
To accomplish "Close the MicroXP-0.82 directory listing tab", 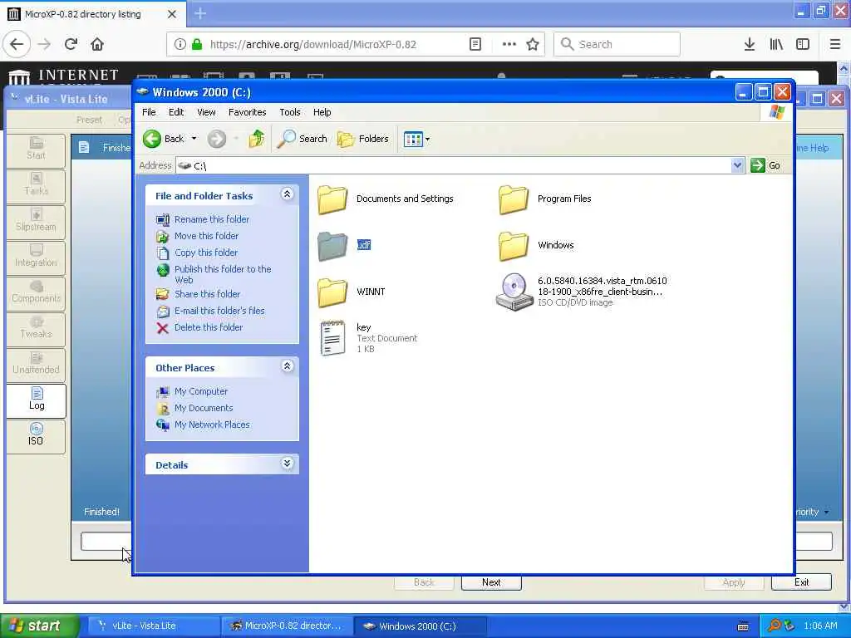I will click(171, 14).
